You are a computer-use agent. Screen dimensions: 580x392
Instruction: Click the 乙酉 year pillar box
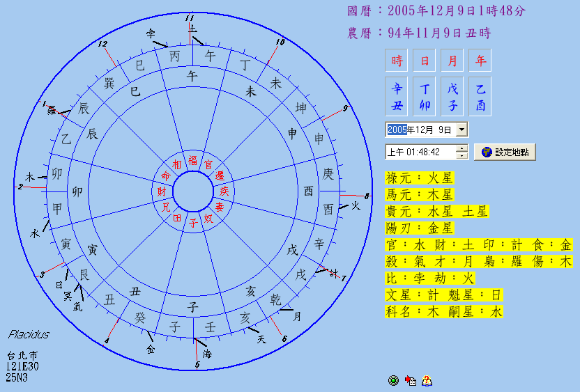pos(480,96)
